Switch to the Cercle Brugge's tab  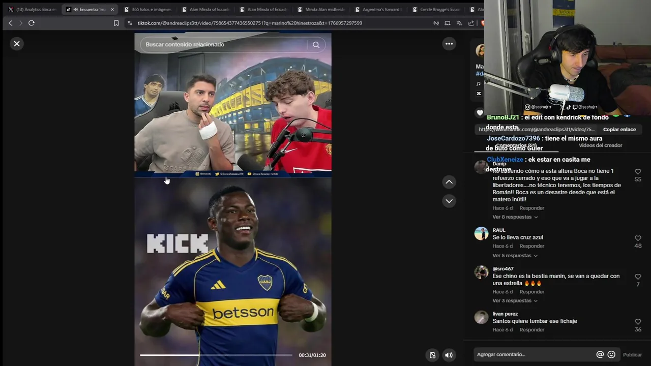point(436,9)
